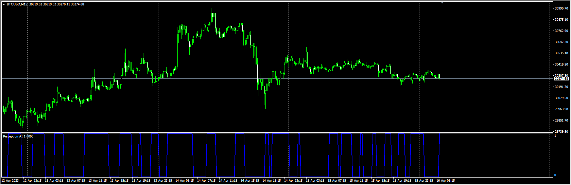Click the 29739.50 price scale label
Viewport: 571px width, 185px height.
pos(561,132)
